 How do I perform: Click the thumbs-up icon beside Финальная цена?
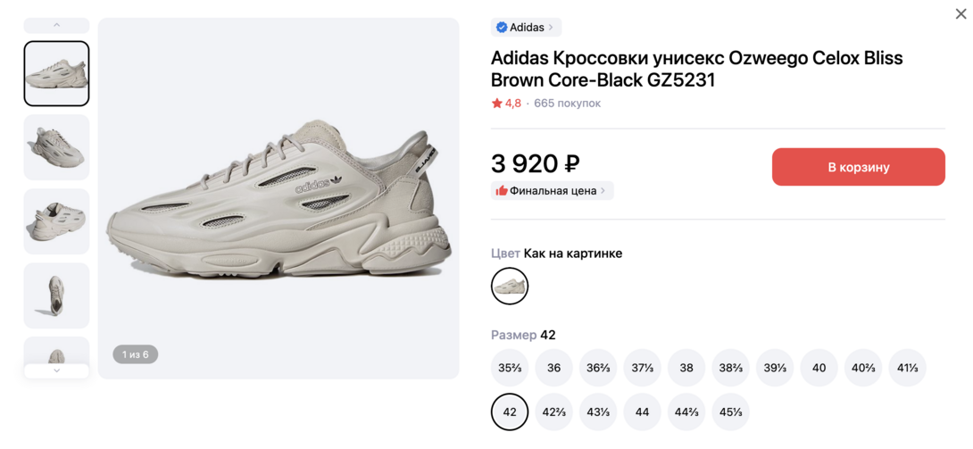coord(502,191)
